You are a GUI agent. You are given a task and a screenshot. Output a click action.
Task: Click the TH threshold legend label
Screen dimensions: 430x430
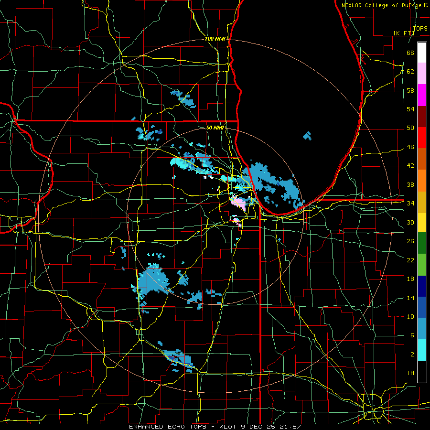tap(410, 373)
